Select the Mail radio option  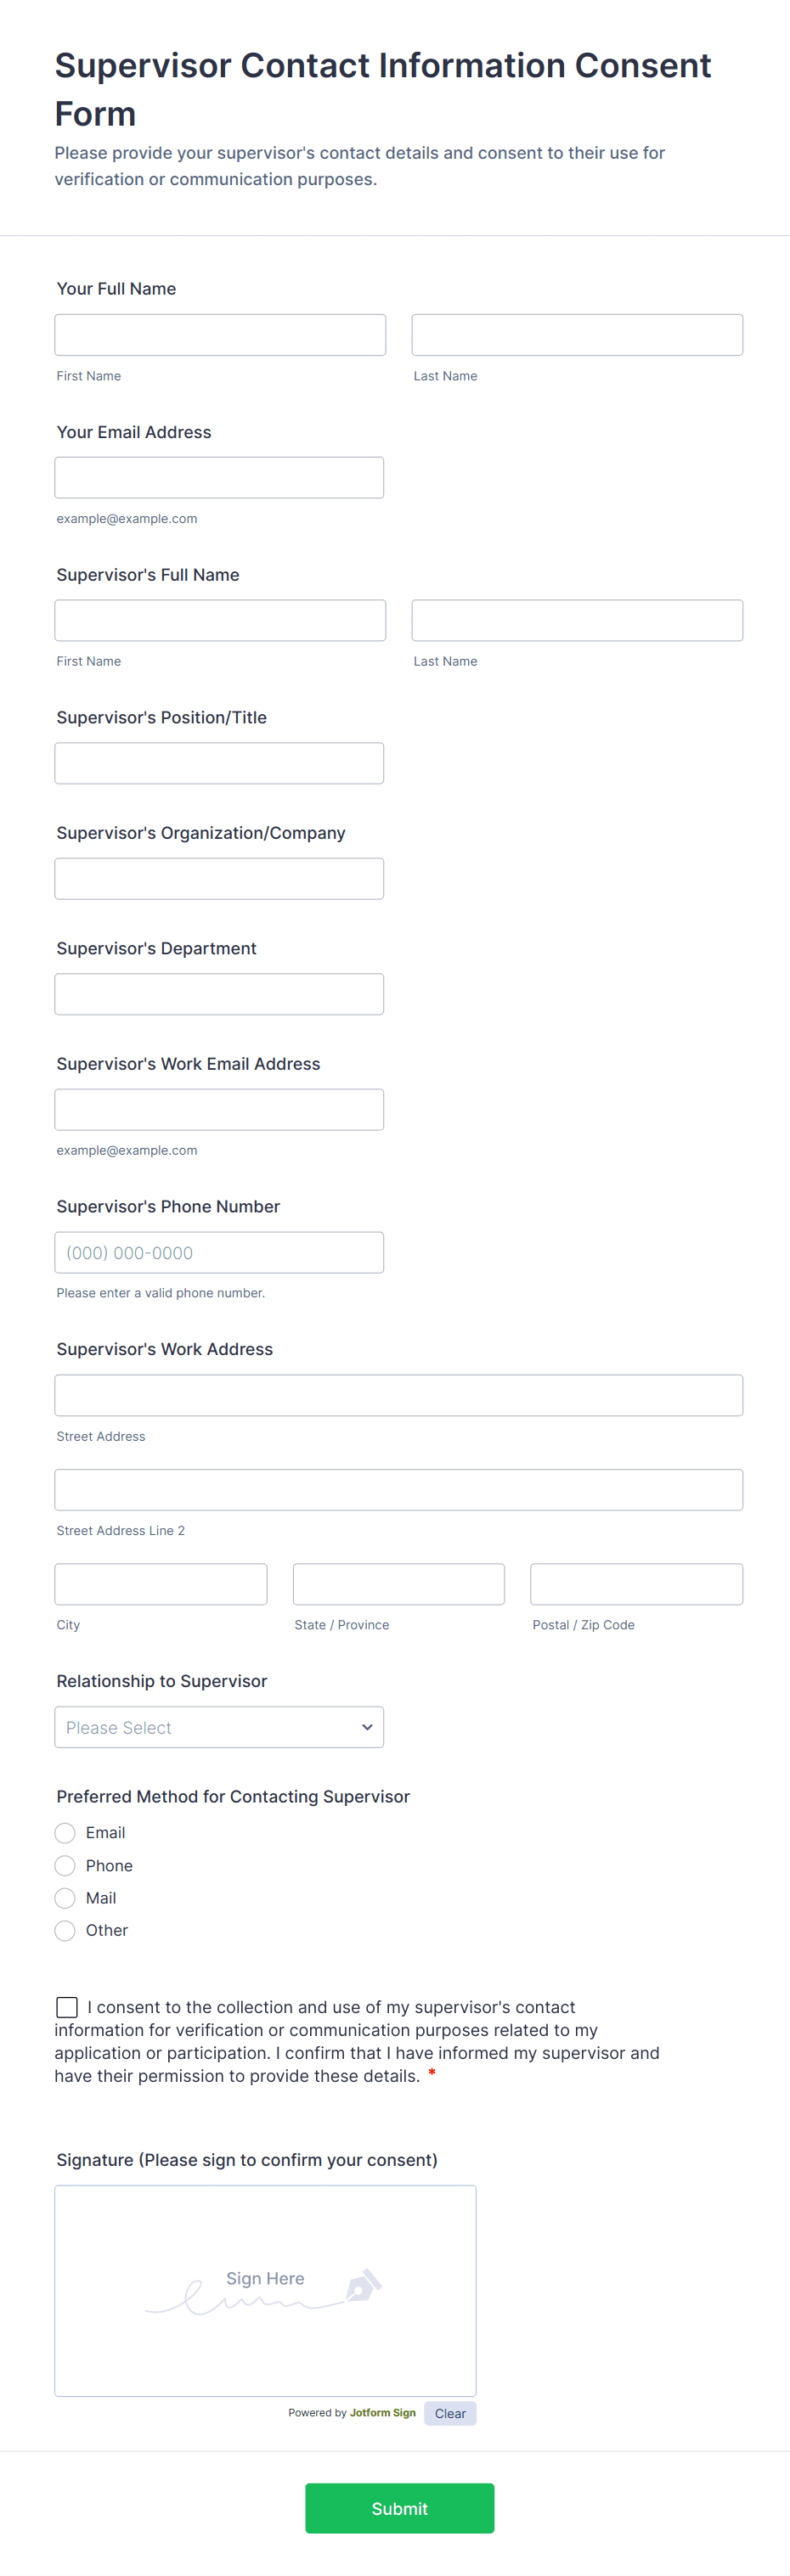pos(65,1898)
